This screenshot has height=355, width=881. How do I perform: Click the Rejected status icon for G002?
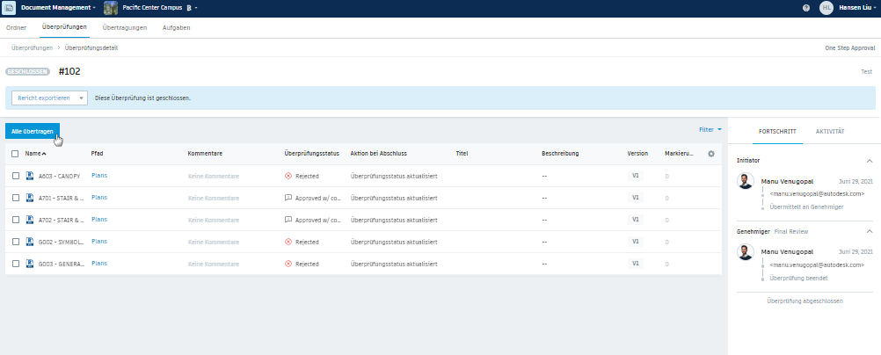pos(288,243)
